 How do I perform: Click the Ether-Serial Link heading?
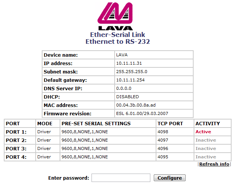click(118, 35)
